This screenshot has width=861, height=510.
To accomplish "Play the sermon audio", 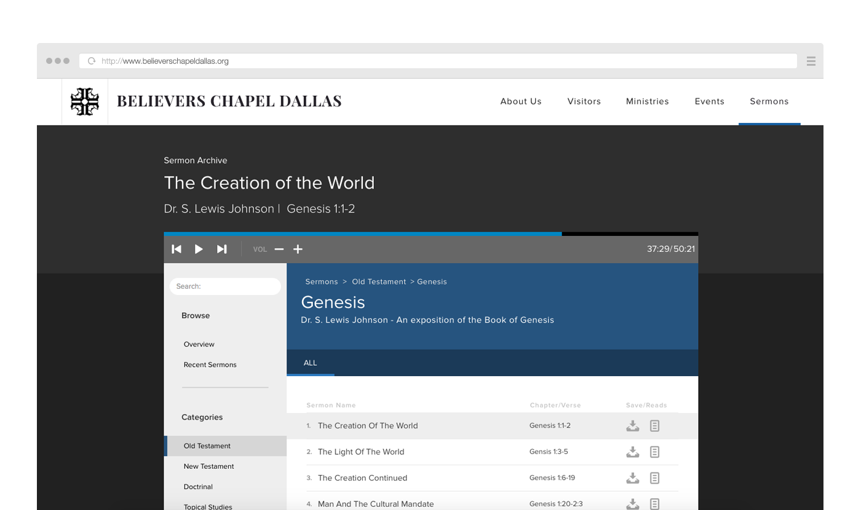I will tap(199, 249).
